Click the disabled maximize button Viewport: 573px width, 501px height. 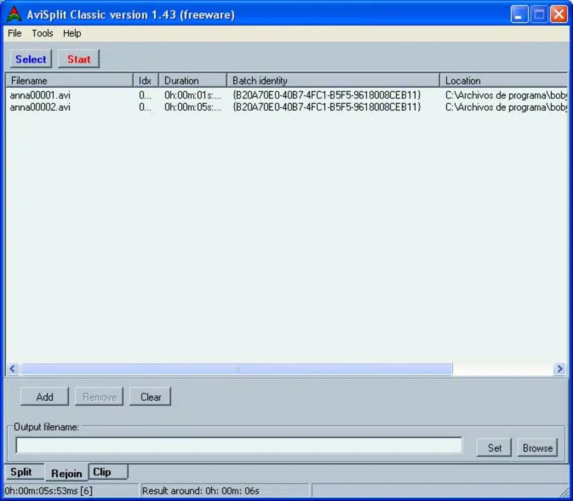coord(539,14)
